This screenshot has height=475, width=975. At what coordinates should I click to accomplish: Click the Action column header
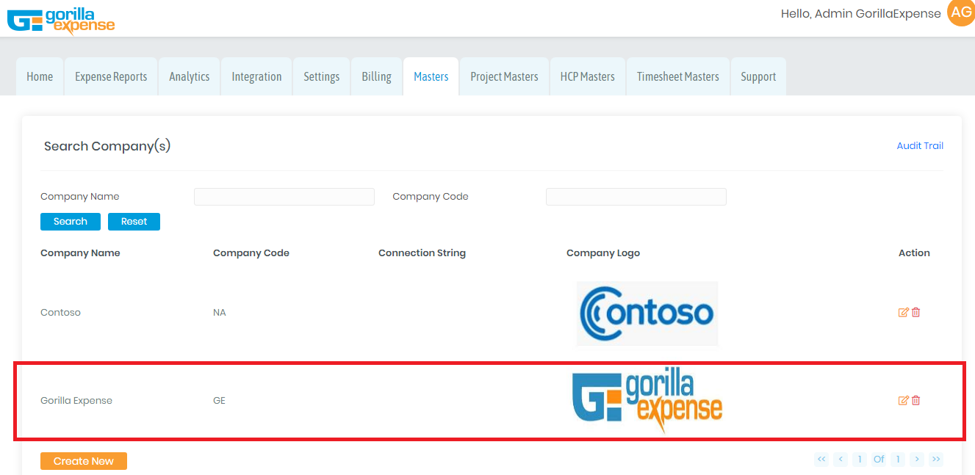[914, 253]
